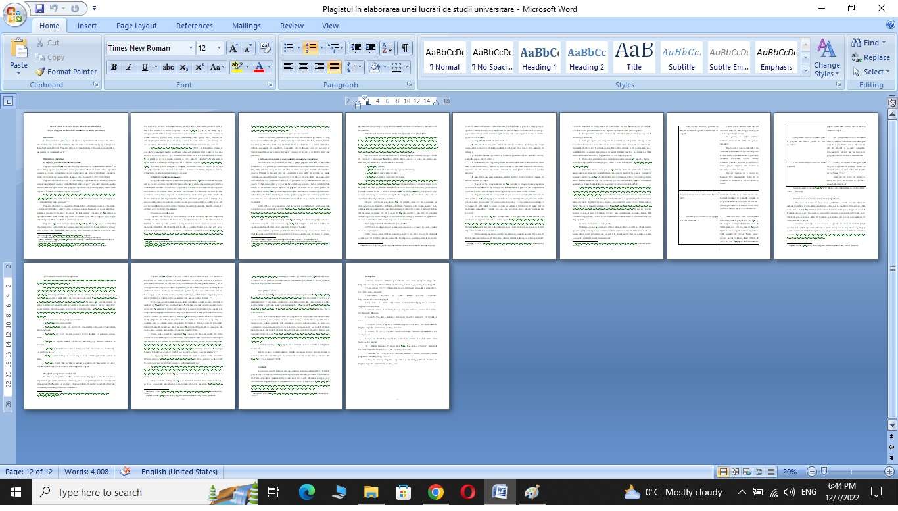Open Google Chrome from the taskbar
This screenshot has height=511, width=898.
[x=435, y=492]
